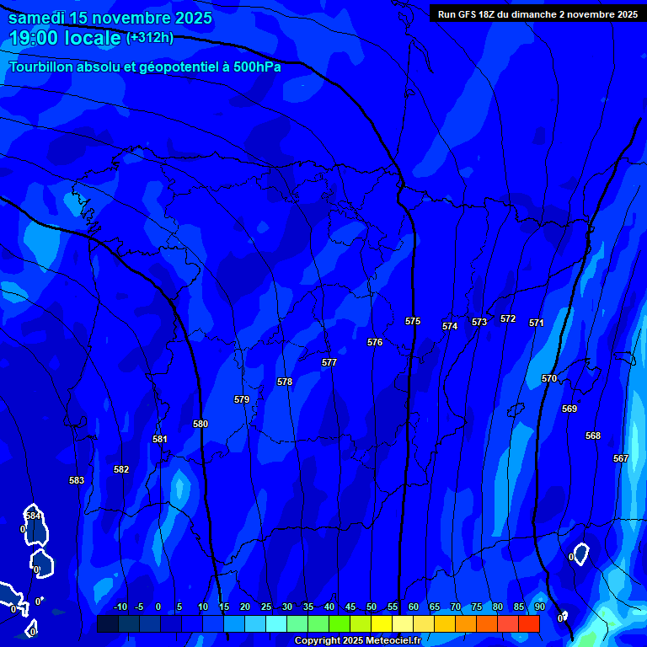This screenshot has height=647, width=647.
Task: Click the 584 label inside the white contour
Action: click(33, 516)
